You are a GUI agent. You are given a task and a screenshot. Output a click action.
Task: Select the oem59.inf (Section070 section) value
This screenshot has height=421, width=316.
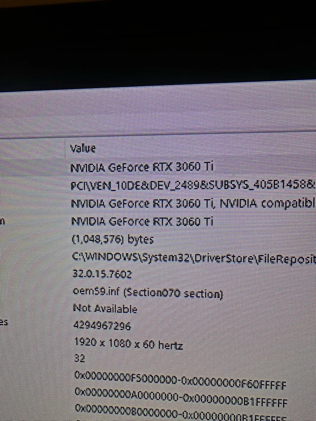147,292
